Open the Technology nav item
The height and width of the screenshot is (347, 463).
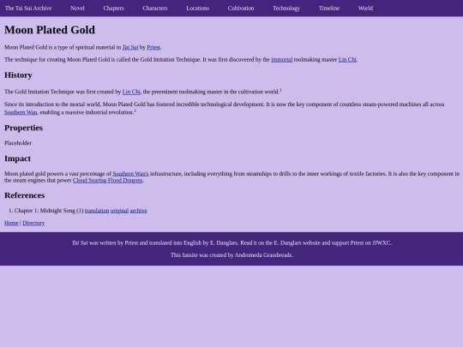coord(286,9)
